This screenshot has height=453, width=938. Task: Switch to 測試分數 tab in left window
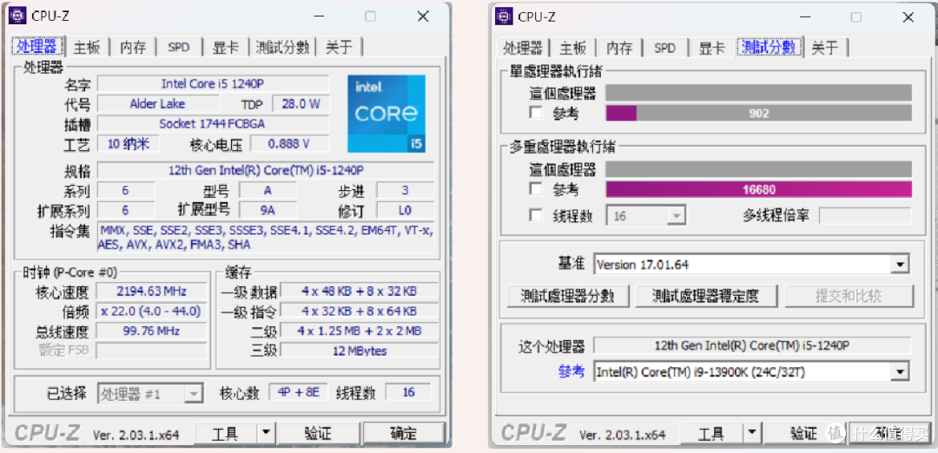click(x=281, y=47)
